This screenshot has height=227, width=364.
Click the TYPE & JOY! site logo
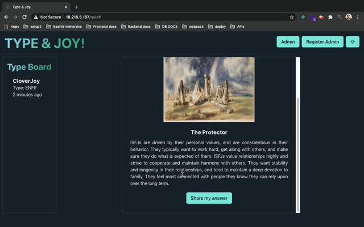pos(44,43)
